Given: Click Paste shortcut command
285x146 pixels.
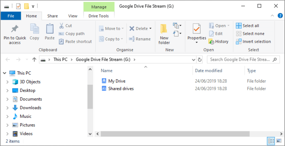Looking at the screenshot, I should coord(75,42).
